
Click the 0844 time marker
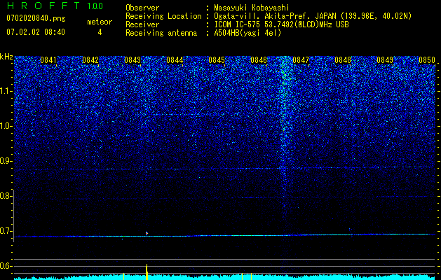(x=175, y=60)
